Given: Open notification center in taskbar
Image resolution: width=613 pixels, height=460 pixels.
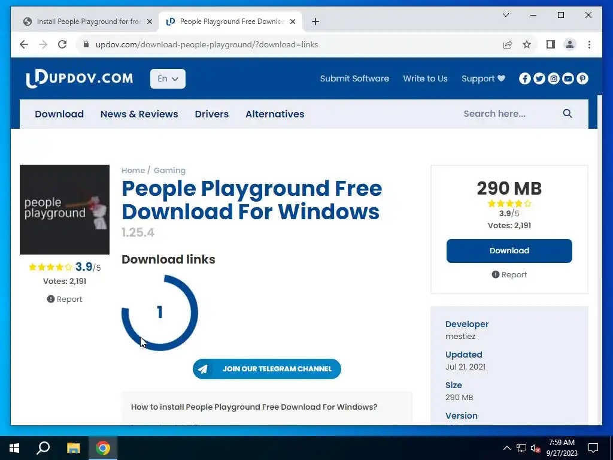Looking at the screenshot, I should click(x=593, y=448).
